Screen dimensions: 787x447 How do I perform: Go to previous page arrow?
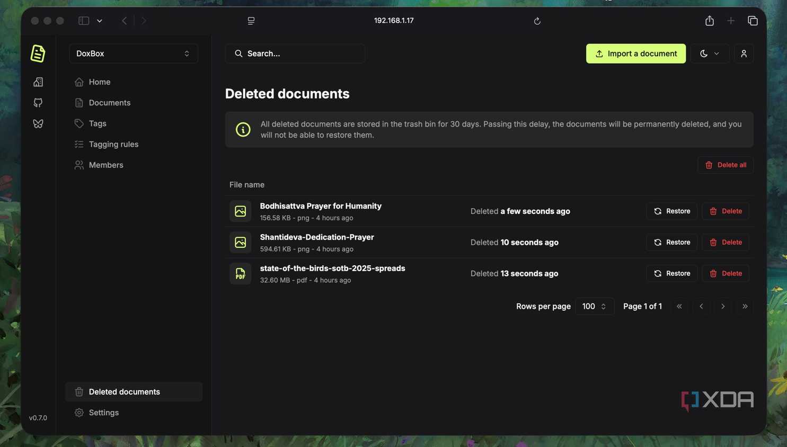[x=701, y=306]
